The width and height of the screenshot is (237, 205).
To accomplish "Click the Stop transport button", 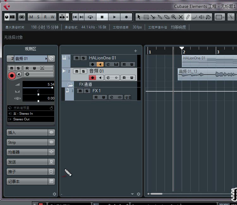I will (102, 17).
